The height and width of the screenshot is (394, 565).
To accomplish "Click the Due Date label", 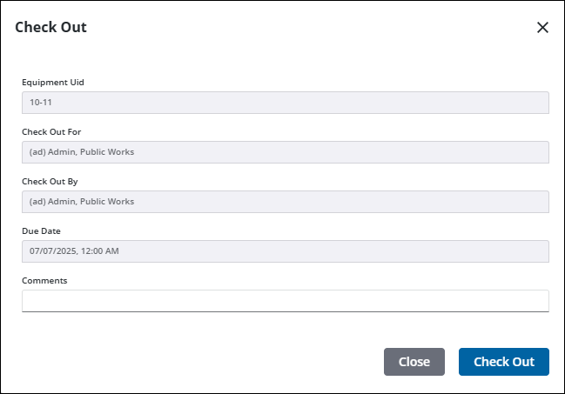I will pyautogui.click(x=42, y=231).
